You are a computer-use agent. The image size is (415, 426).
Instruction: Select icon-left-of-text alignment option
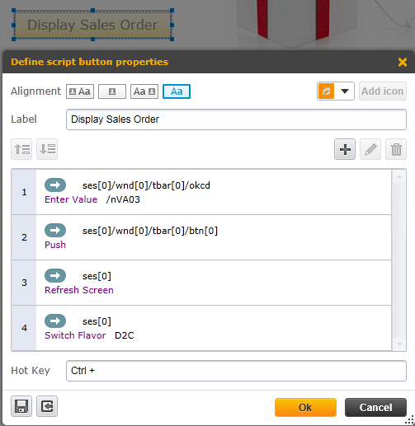point(80,91)
